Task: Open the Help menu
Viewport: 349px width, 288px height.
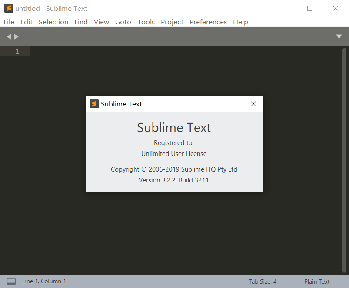Action: [x=241, y=22]
